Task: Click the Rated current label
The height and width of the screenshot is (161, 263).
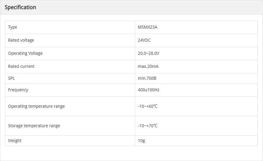Action: point(21,67)
